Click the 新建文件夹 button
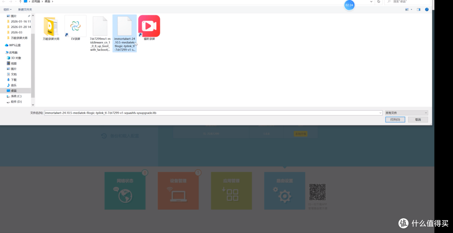This screenshot has height=233, width=453. pyautogui.click(x=25, y=10)
